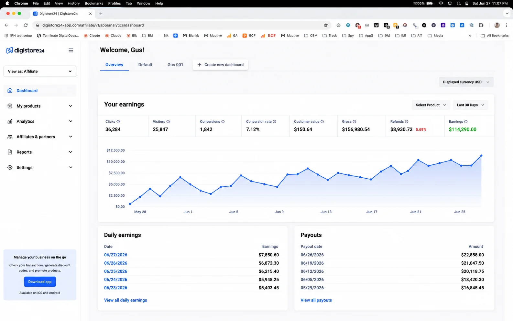Open the Bookmarks menu in the menu bar
Image resolution: width=513 pixels, height=321 pixels.
pyautogui.click(x=94, y=3)
